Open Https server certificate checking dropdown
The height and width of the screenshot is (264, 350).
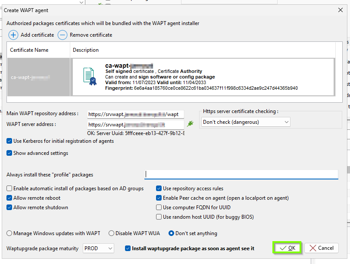[246, 122]
